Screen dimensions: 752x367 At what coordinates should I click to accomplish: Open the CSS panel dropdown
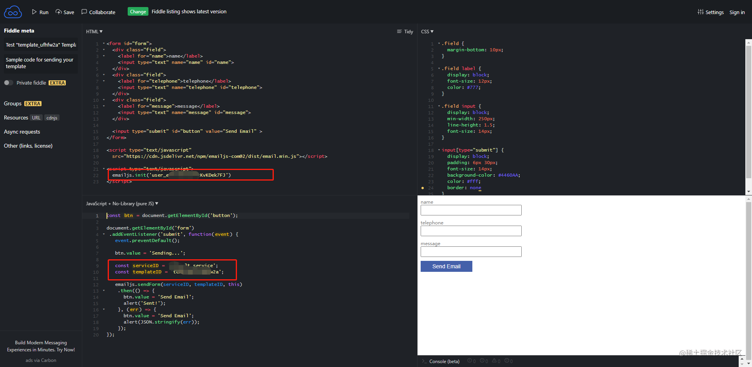pos(427,31)
